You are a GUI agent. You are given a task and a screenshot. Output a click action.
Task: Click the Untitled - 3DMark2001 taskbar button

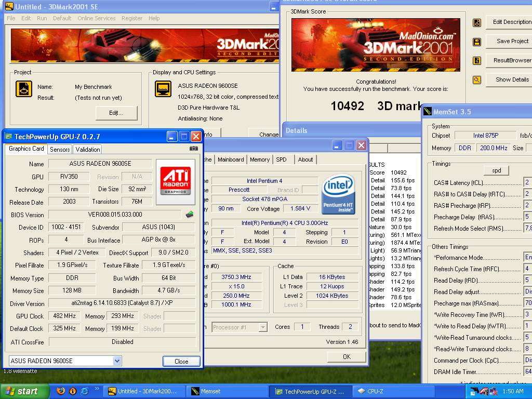(143, 391)
